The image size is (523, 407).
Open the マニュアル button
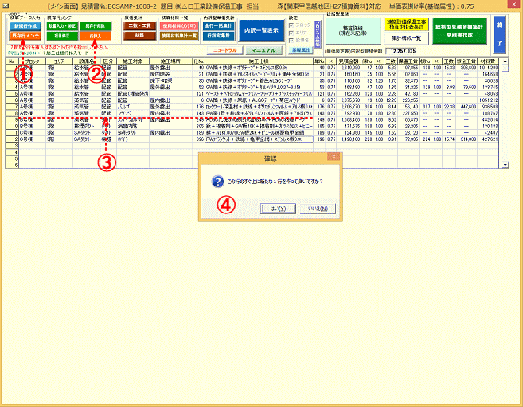(x=263, y=50)
